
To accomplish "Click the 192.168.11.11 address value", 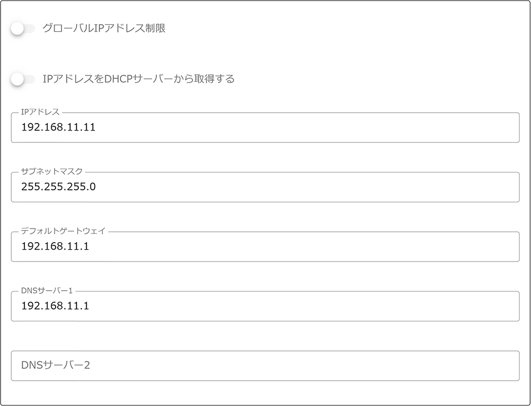I will pos(58,128).
